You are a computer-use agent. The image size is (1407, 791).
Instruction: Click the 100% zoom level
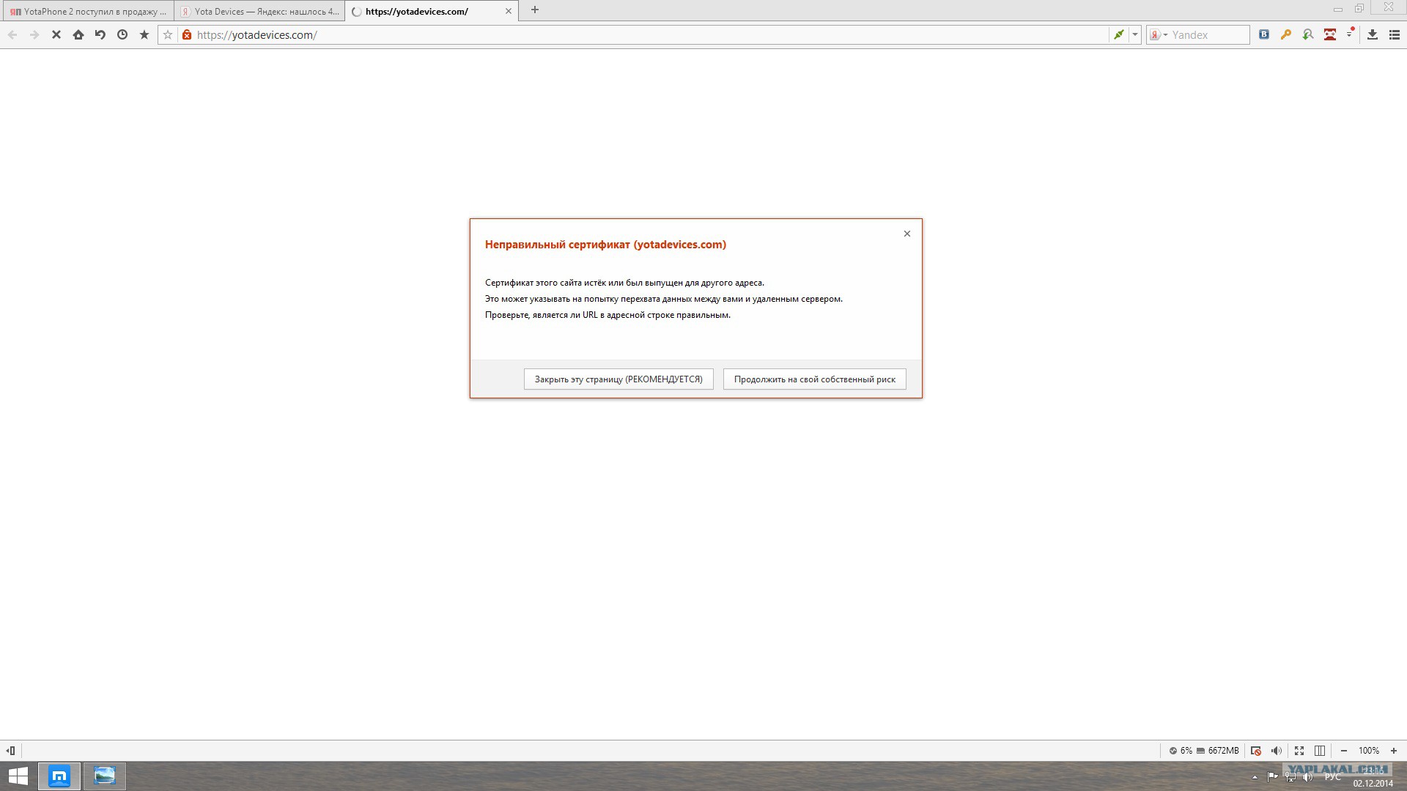1369,751
